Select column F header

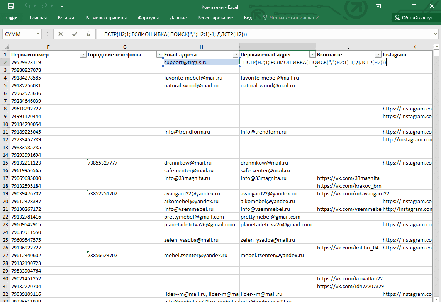(x=48, y=47)
